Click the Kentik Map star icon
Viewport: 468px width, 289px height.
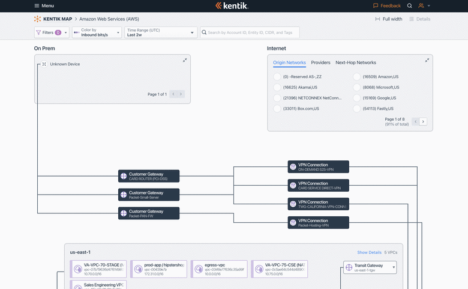[x=37, y=19]
